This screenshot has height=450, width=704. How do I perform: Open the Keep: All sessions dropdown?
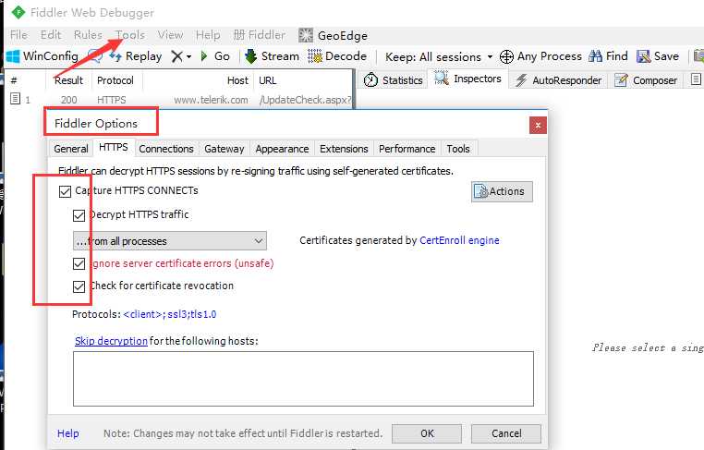point(439,57)
